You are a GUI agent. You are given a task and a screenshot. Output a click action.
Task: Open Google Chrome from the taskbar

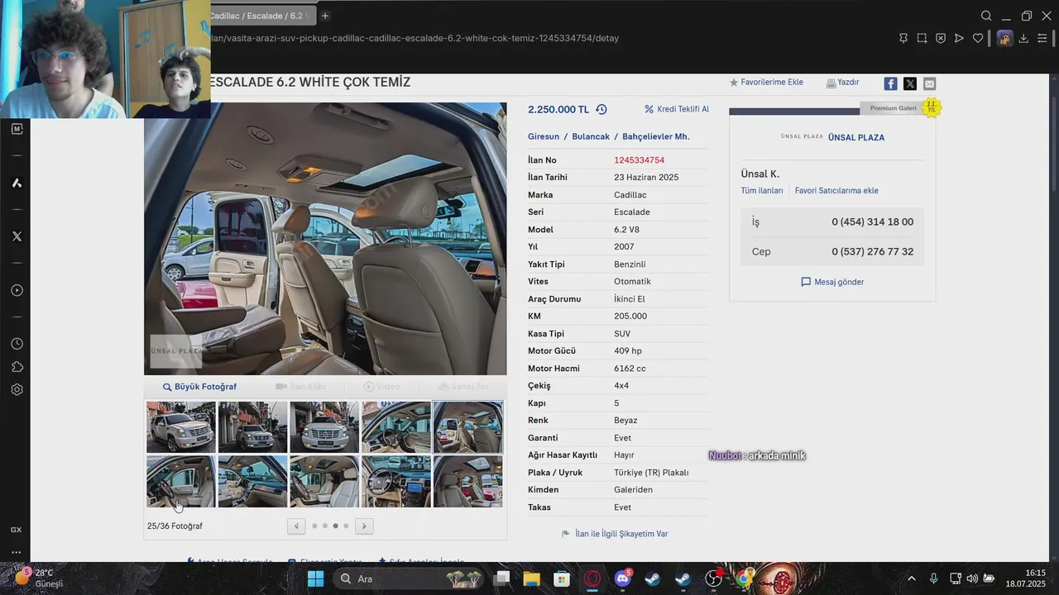(743, 578)
